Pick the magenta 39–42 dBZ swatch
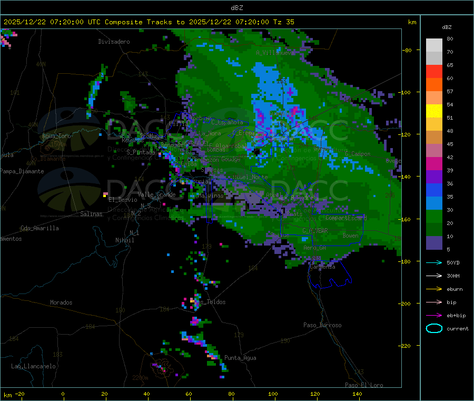Screen dimensions: 474x401 pos(434,163)
